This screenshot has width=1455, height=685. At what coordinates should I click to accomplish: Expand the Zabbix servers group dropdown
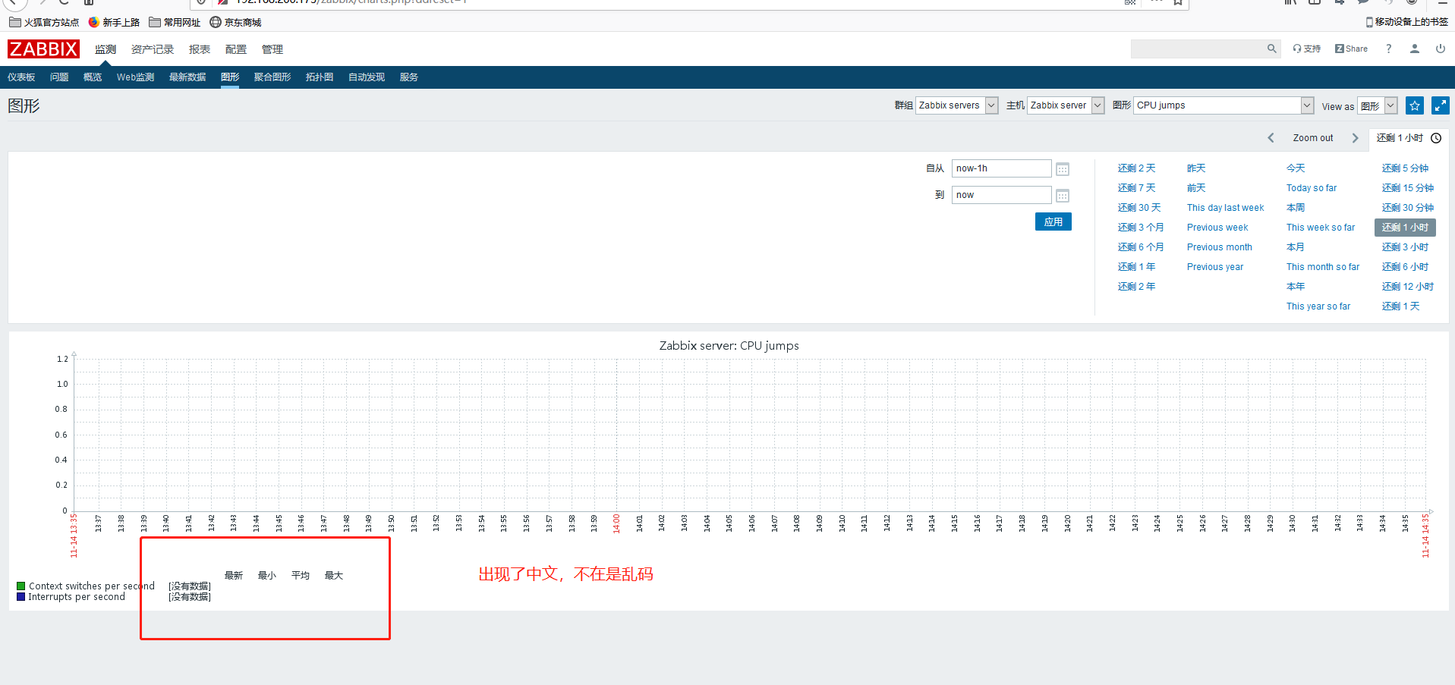click(x=991, y=105)
